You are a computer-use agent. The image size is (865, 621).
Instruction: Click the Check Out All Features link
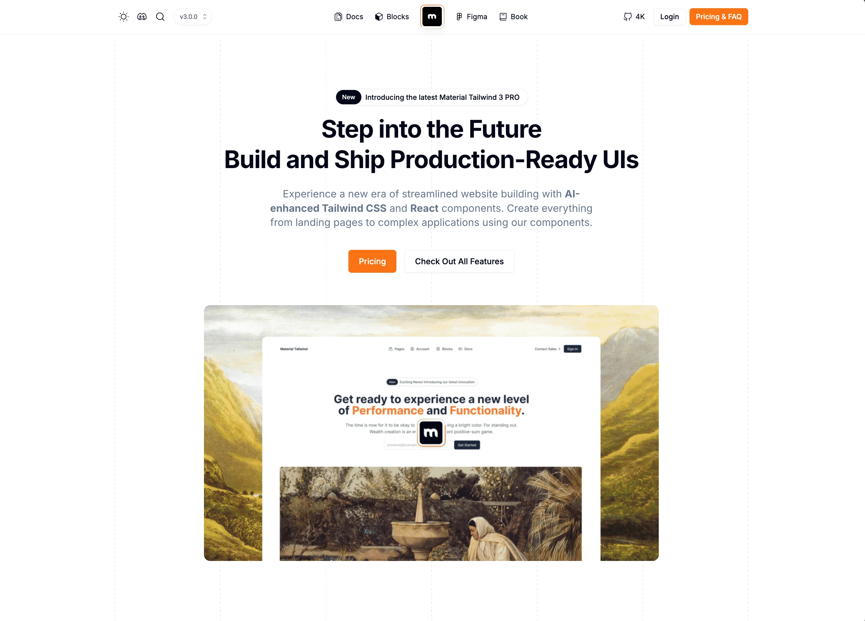tap(459, 261)
